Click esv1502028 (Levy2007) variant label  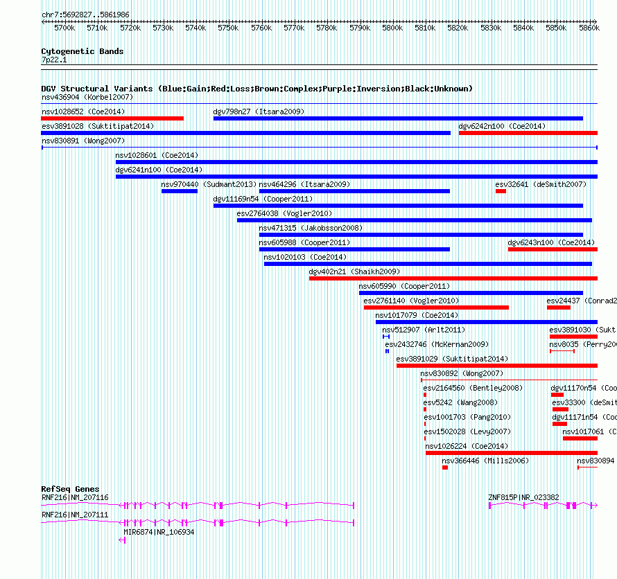[467, 431]
